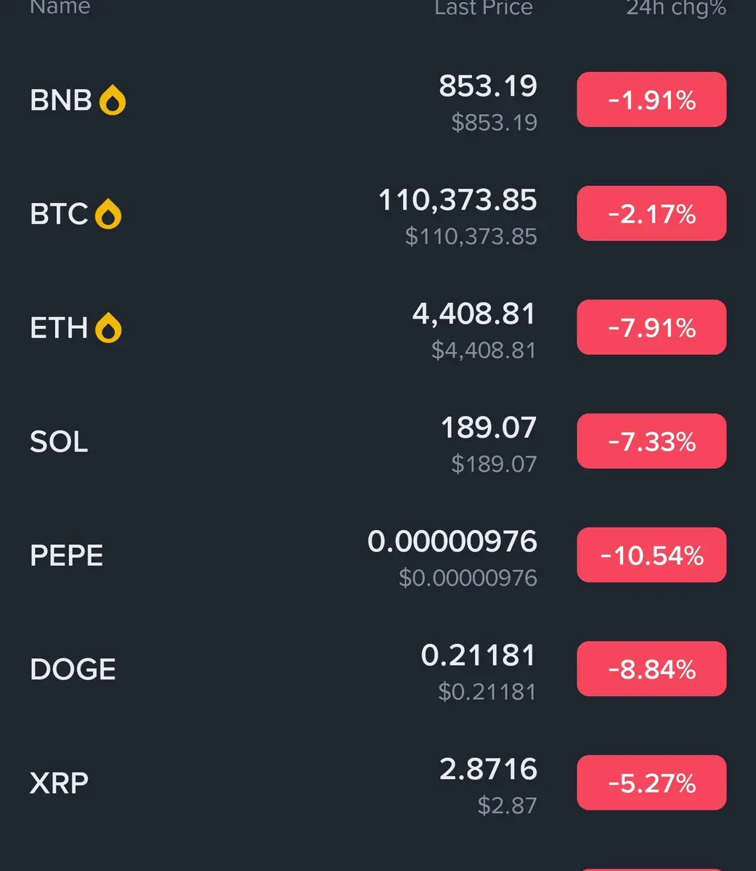The height and width of the screenshot is (871, 756).
Task: Sort list by Name column header
Action: coord(60,7)
